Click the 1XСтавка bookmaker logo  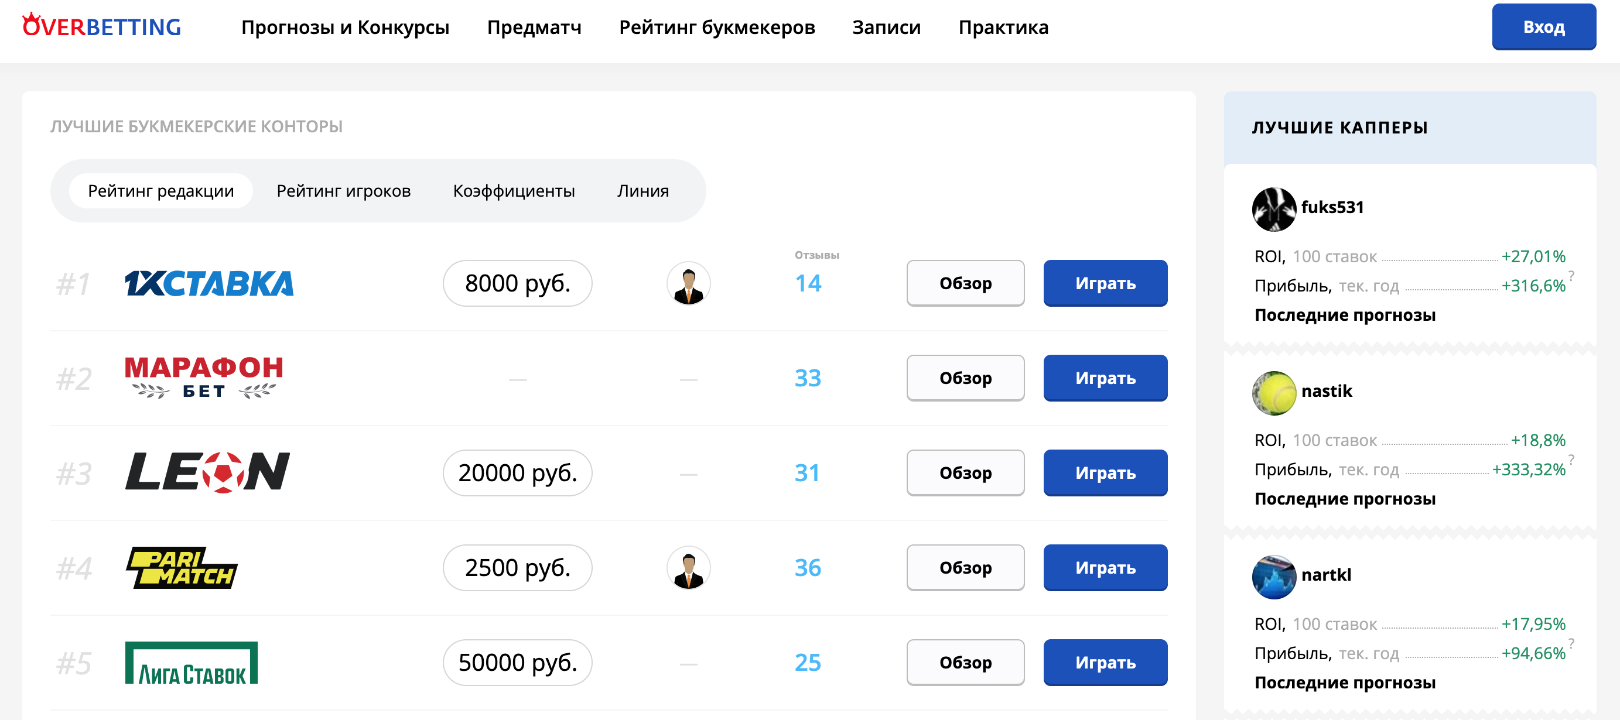coord(210,283)
